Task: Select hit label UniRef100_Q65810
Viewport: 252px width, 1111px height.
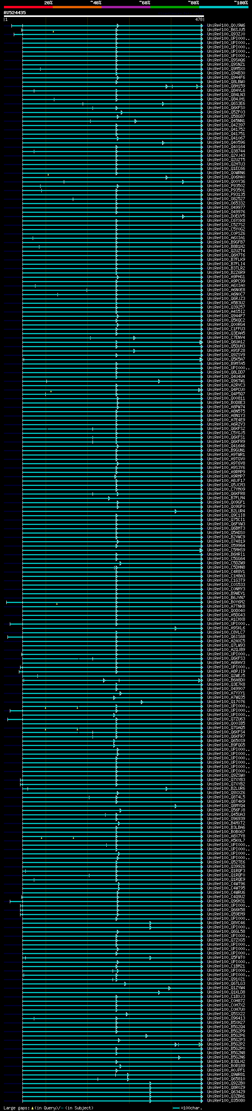Action: [226, 1079]
